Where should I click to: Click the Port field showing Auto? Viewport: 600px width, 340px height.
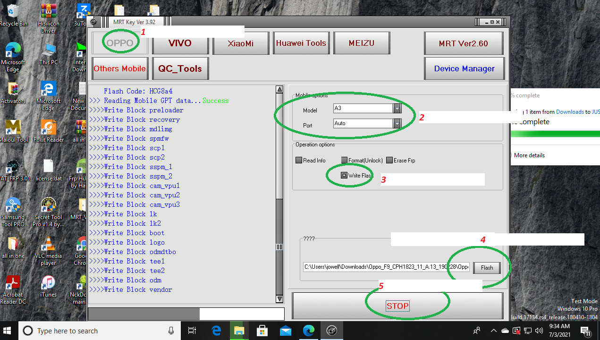(x=363, y=123)
